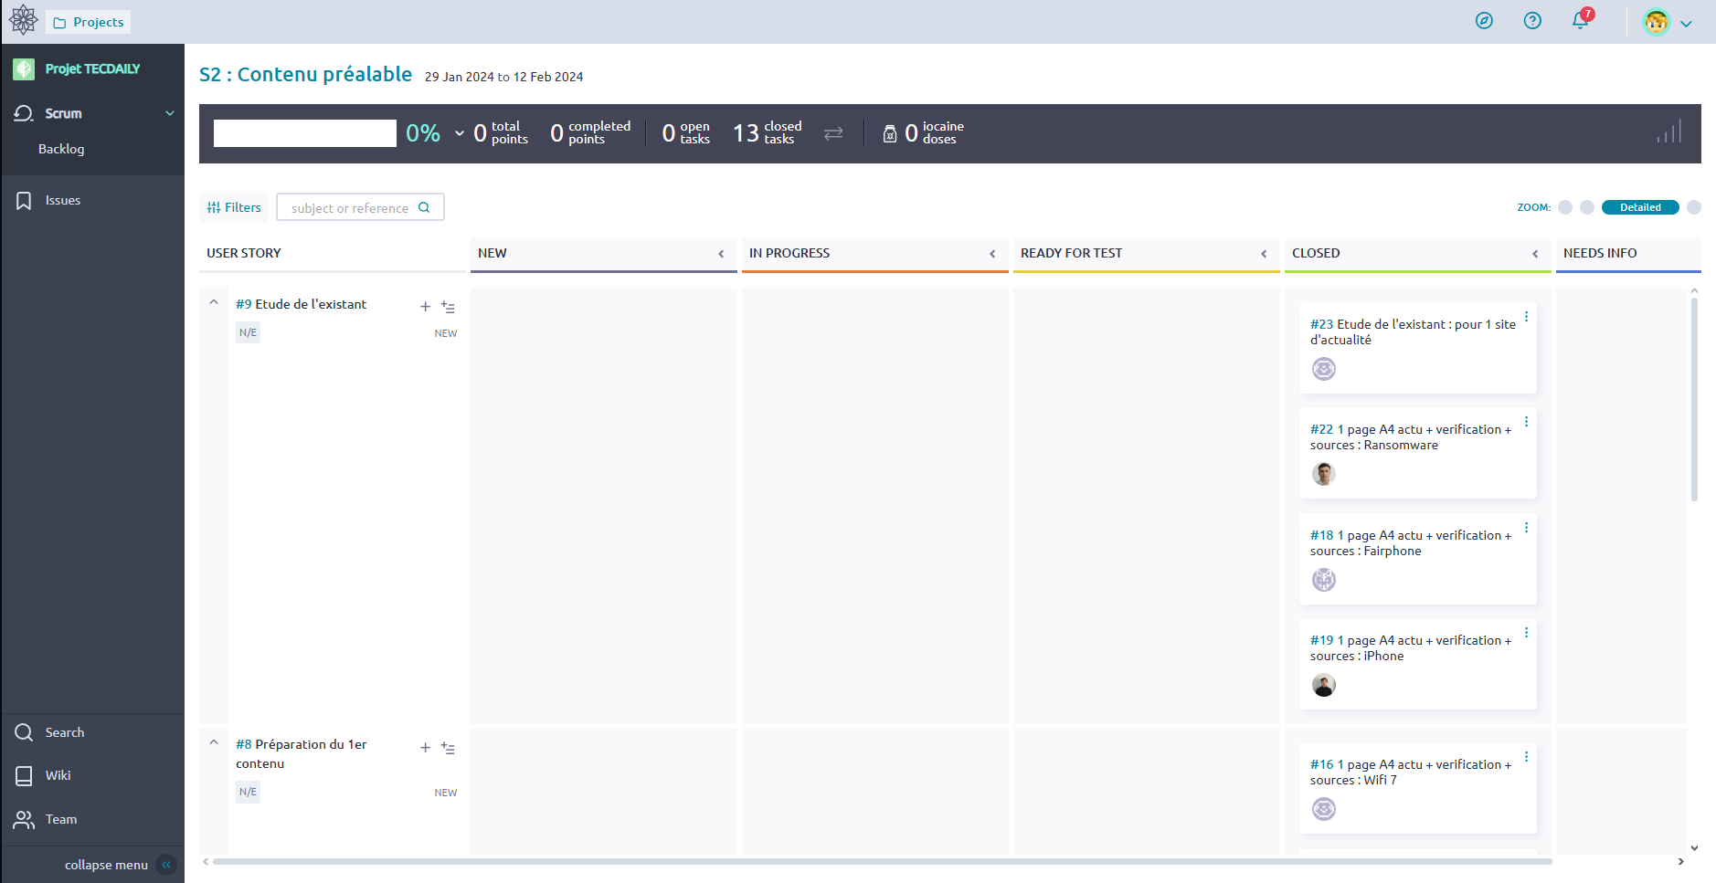
Task: Open options menu on task #23
Action: (x=1526, y=317)
